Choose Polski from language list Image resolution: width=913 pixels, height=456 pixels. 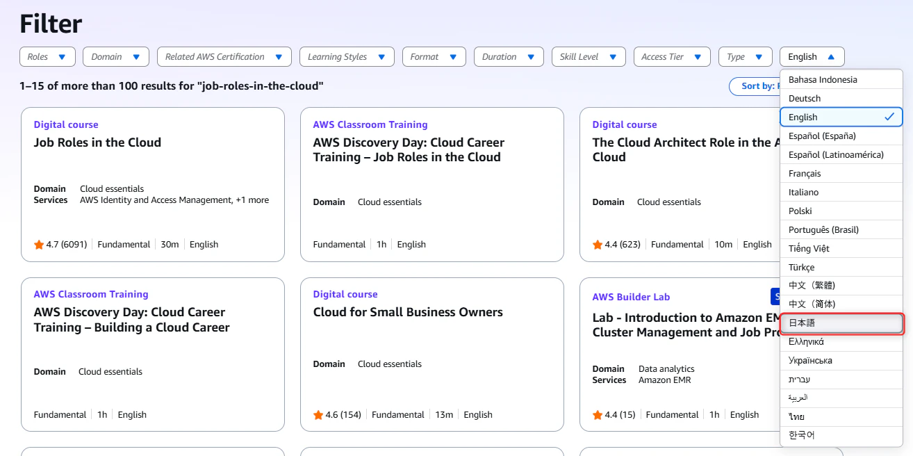tap(841, 211)
